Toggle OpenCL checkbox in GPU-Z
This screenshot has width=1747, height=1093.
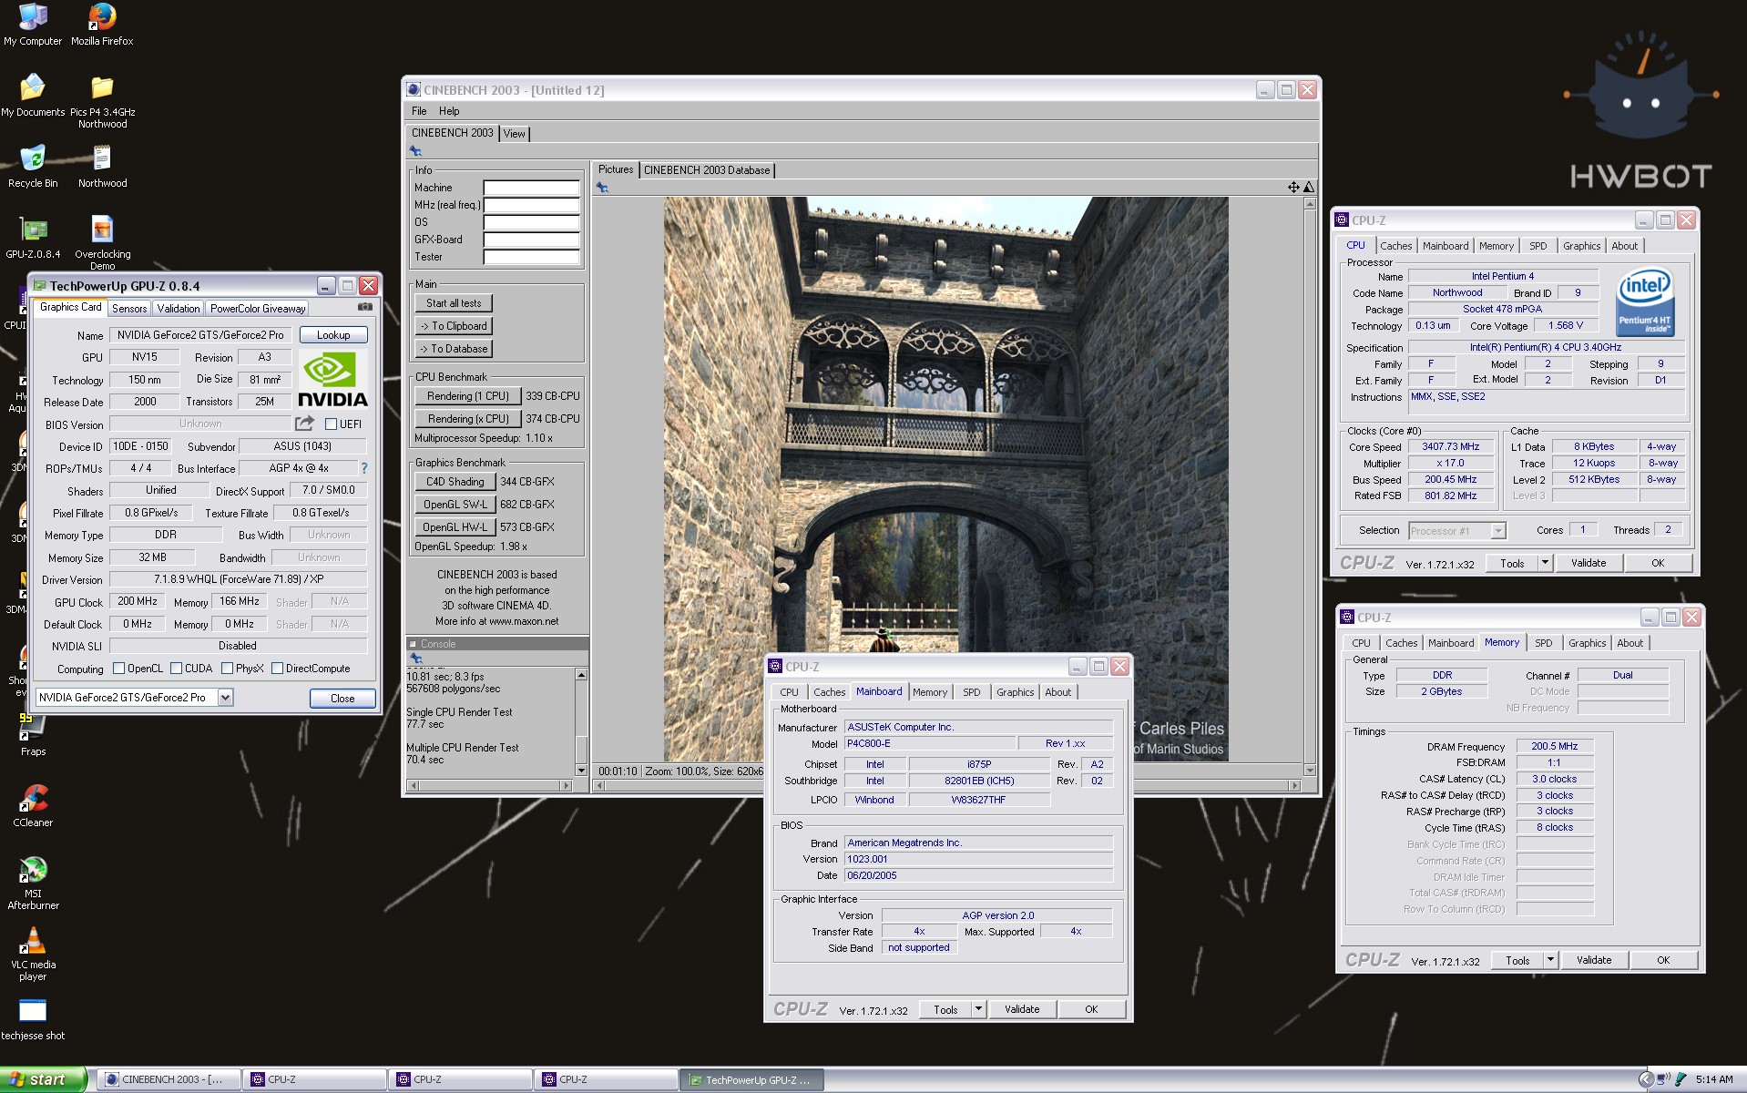pyautogui.click(x=118, y=669)
